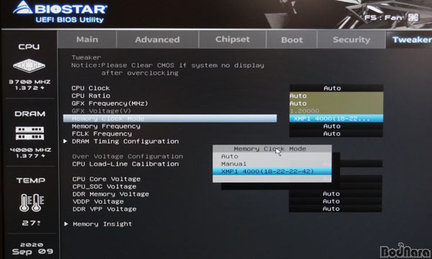This screenshot has width=432, height=259.
Task: Go to the Boot tab
Action: click(x=292, y=40)
